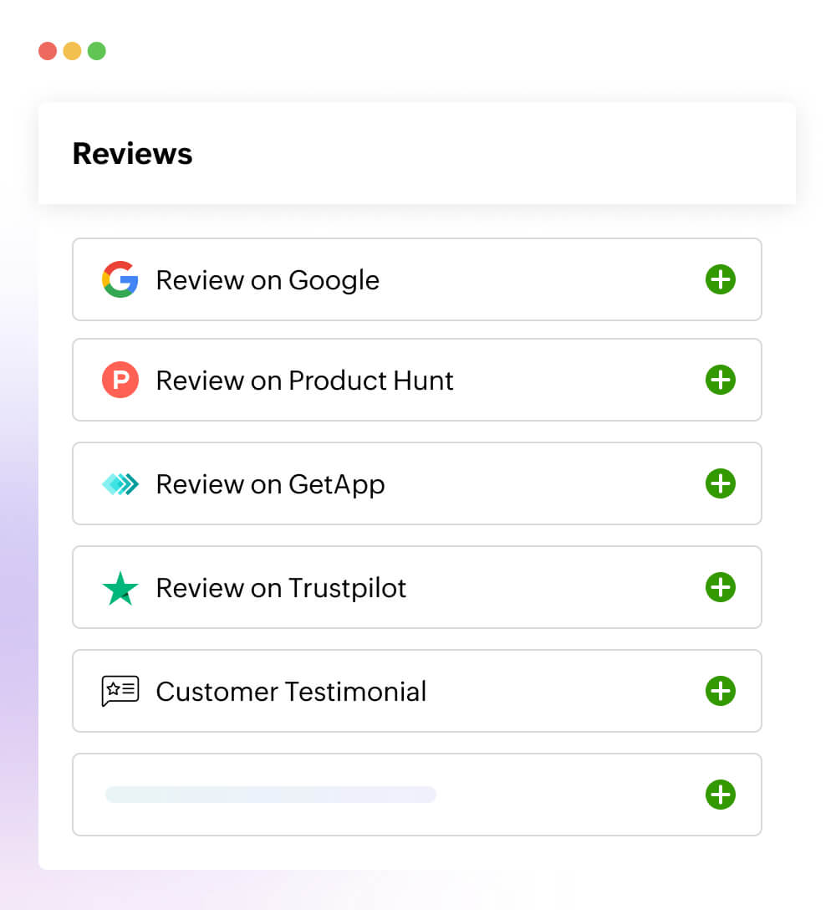Viewport: 836px width, 910px height.
Task: Click the plus button on the Customer Testimonial row
Action: coord(720,691)
